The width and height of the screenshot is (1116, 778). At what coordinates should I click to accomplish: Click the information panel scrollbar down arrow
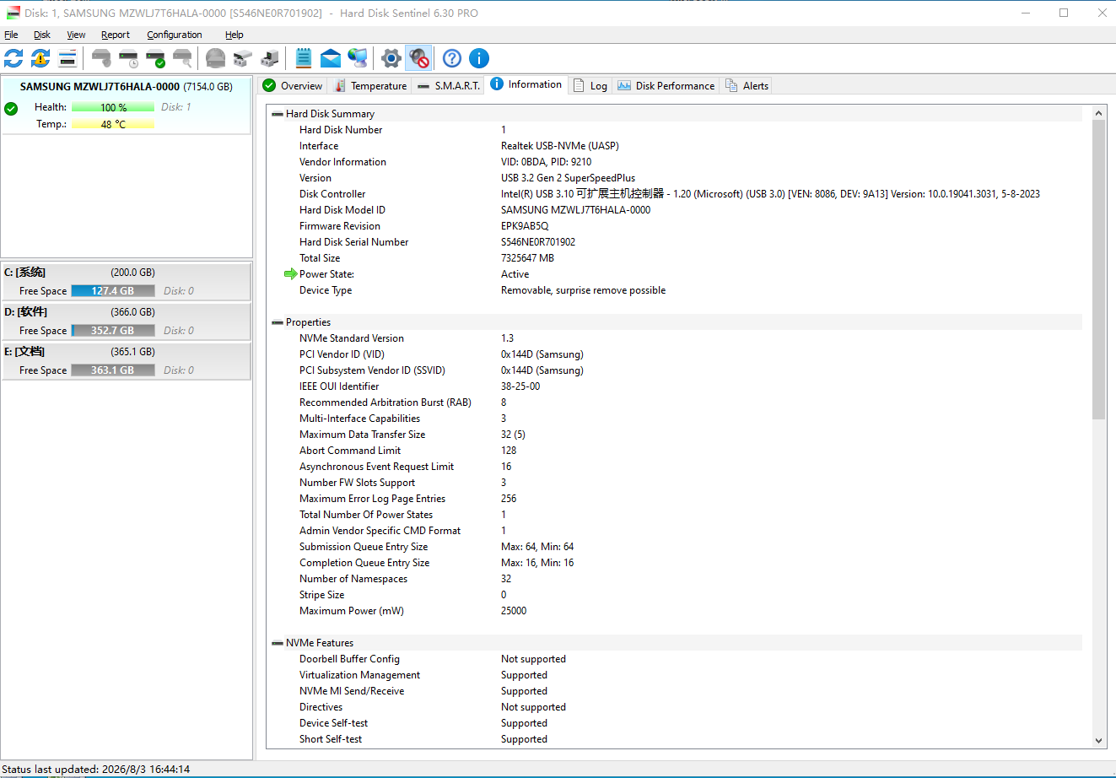click(x=1098, y=740)
